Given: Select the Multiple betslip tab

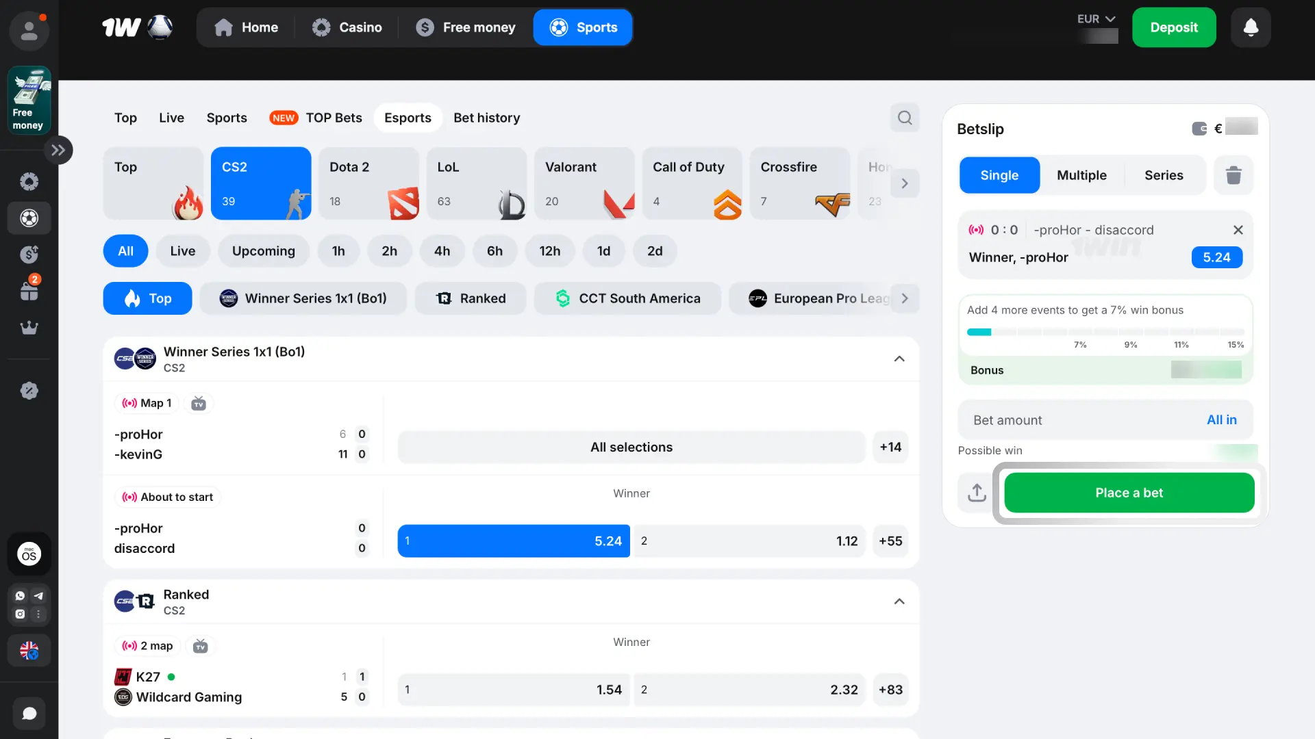Looking at the screenshot, I should [x=1081, y=175].
